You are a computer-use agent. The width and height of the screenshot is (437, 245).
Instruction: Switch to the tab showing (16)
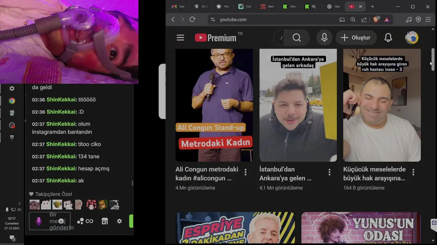(245, 6)
